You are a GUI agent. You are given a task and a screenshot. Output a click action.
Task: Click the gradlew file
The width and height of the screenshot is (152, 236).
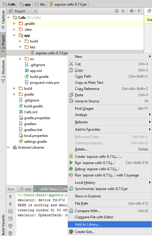click(28, 124)
